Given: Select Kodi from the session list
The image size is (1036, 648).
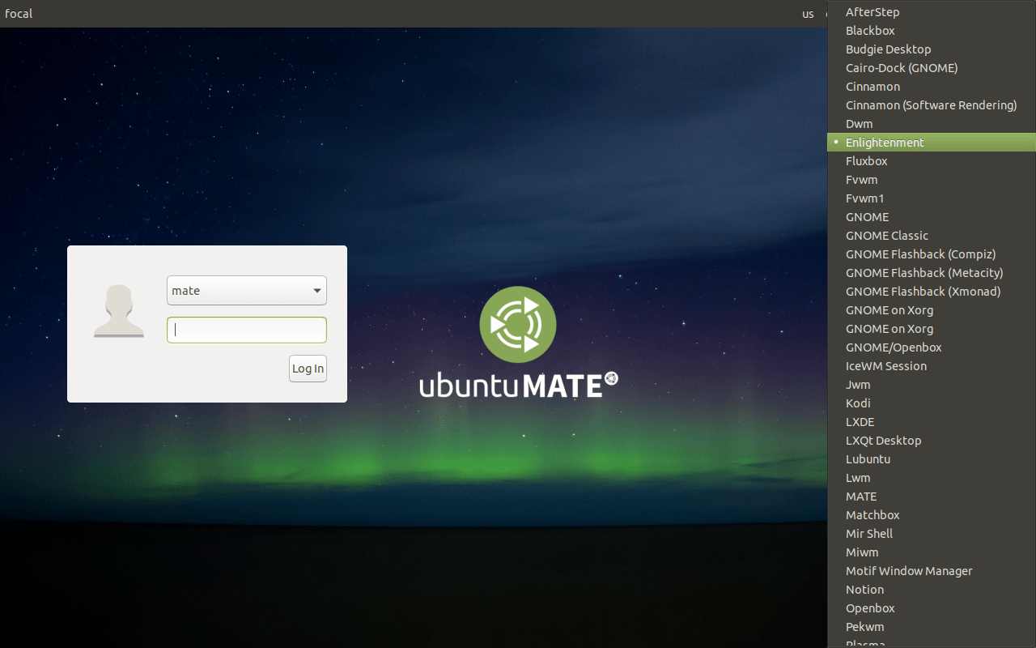Looking at the screenshot, I should pos(858,403).
